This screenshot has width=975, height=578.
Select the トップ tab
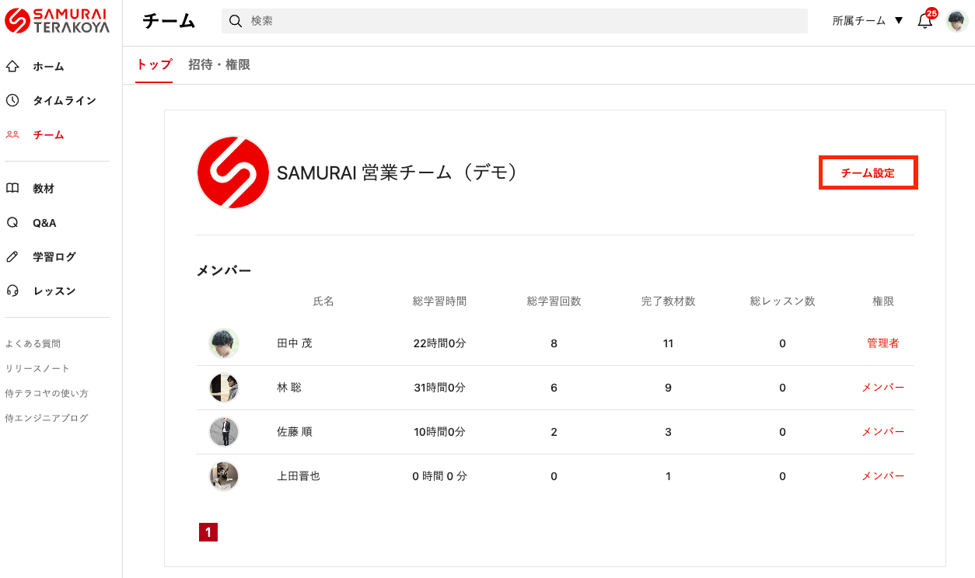[x=154, y=65]
